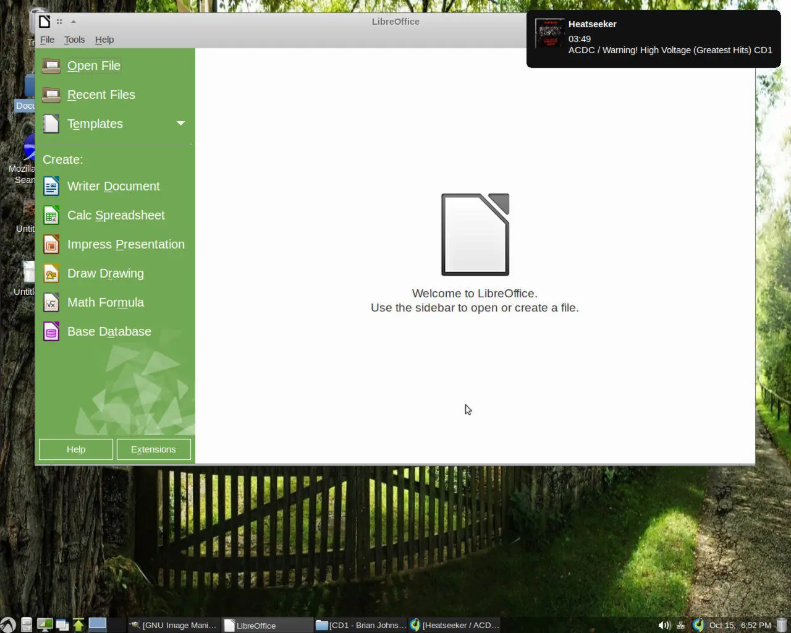Screen dimensions: 791x633
Task: Click the title bar grip dots icon
Action: pyautogui.click(x=59, y=22)
